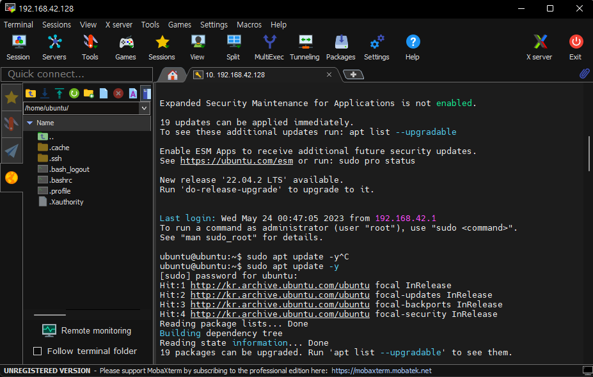Show saved Sessions via star toolbar icon
Viewport: 593px width, 377px height.
[x=162, y=47]
